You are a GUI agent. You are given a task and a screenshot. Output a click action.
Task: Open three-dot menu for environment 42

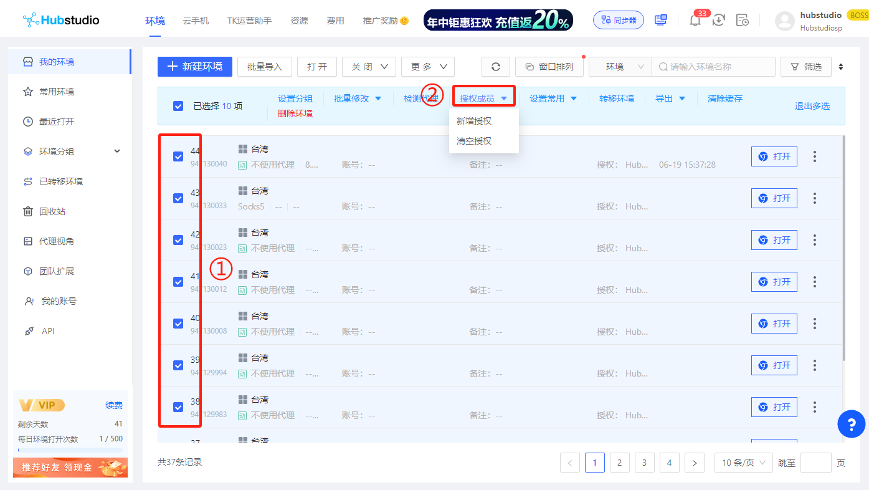[x=815, y=240]
